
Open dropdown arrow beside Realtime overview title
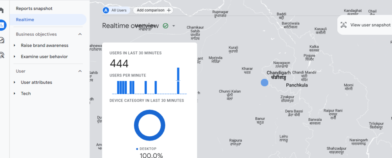tap(174, 26)
